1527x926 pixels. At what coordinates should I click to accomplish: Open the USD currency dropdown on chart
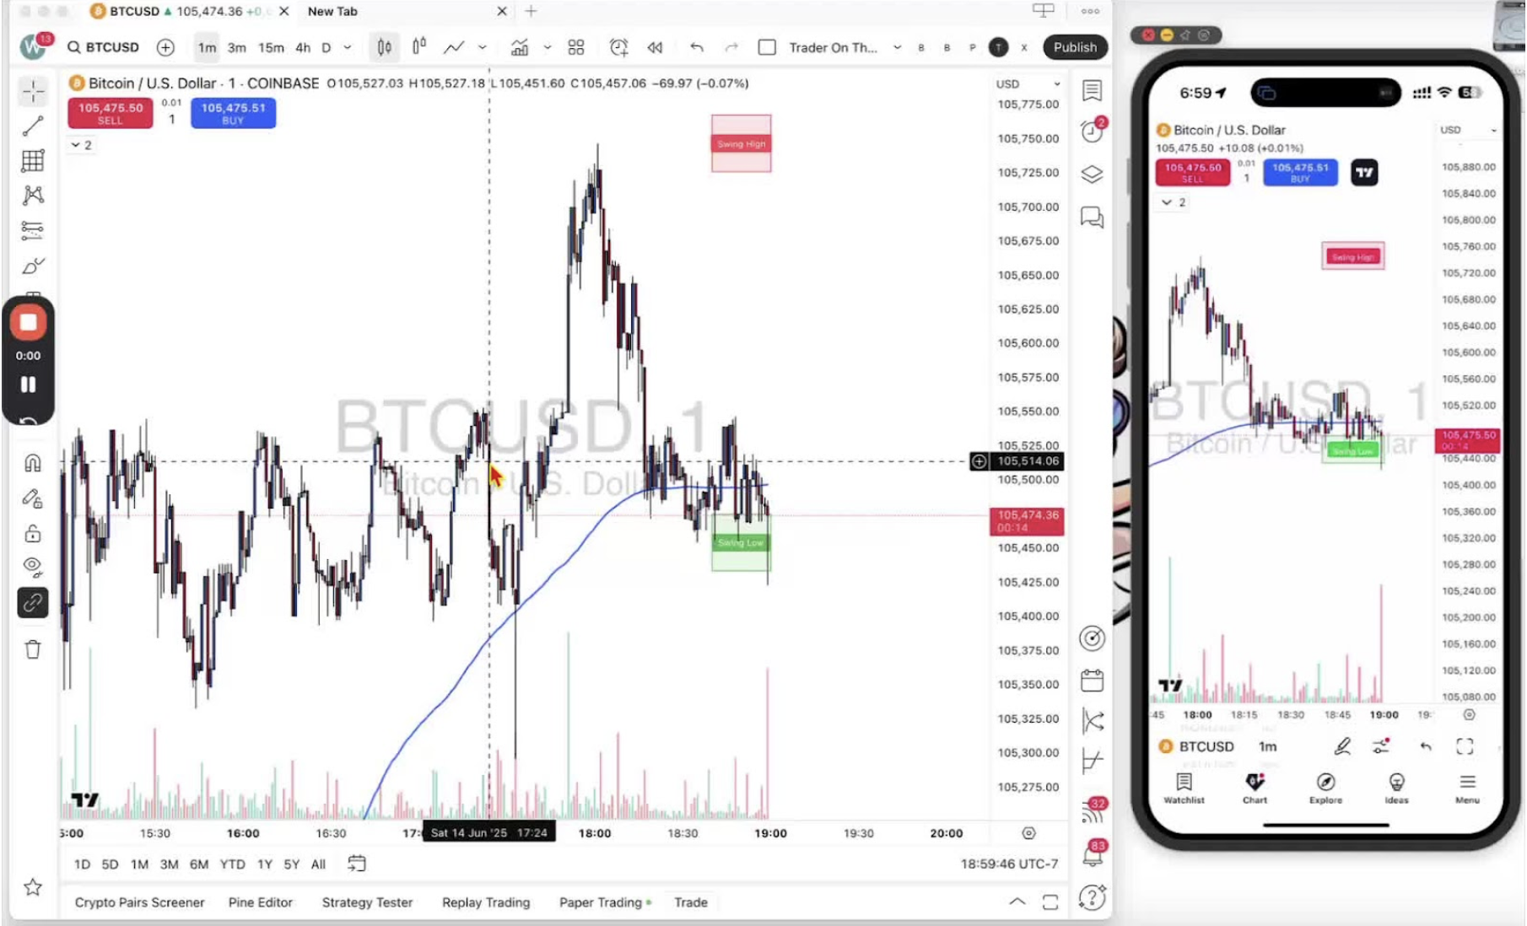tap(1028, 83)
